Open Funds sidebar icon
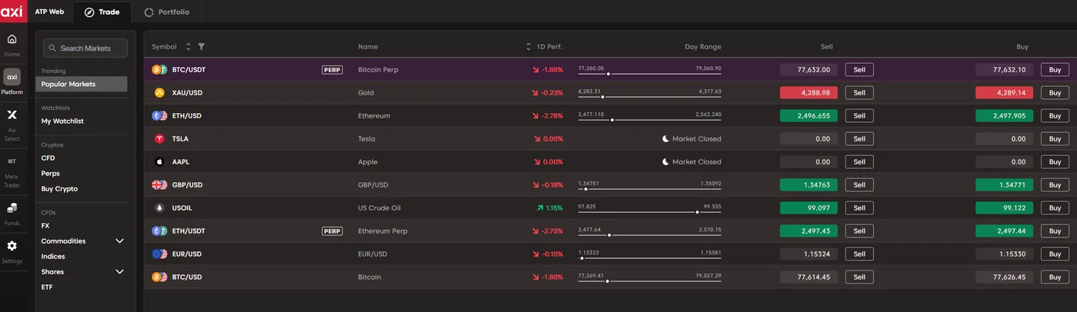Screen dimensions: 1077x312 click(x=12, y=208)
